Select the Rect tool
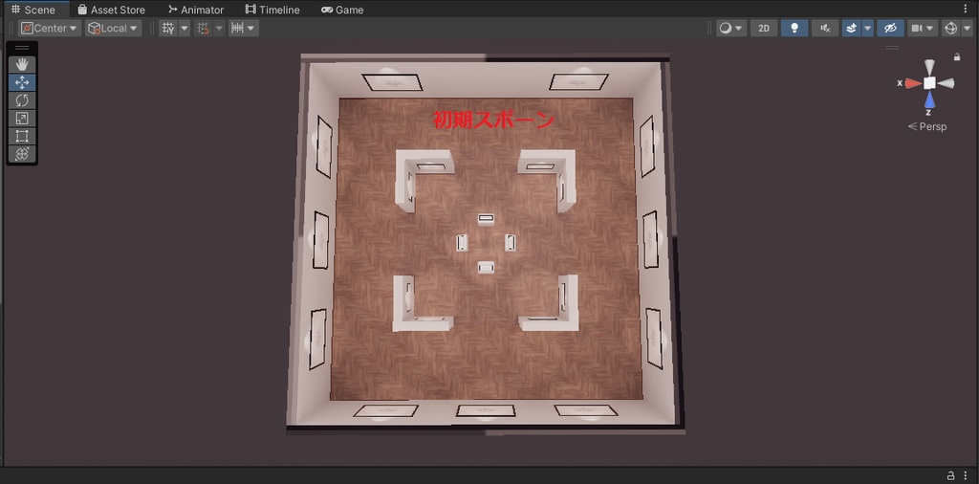This screenshot has width=979, height=484. [22, 136]
